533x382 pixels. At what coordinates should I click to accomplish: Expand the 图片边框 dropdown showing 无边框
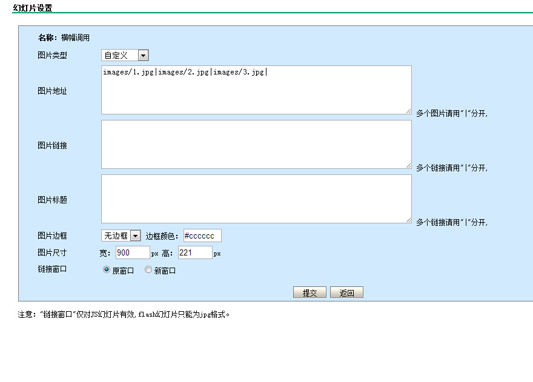(x=121, y=235)
